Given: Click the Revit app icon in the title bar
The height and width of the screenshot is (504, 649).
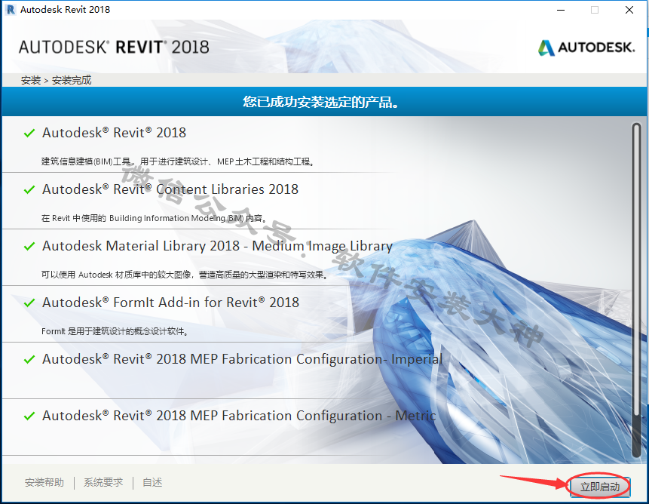Looking at the screenshot, I should [11, 10].
